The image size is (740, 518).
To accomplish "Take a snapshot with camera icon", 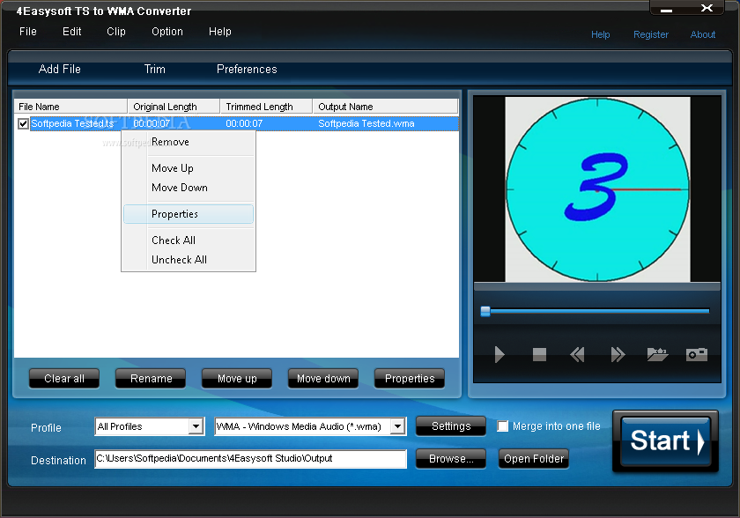I will 697,354.
